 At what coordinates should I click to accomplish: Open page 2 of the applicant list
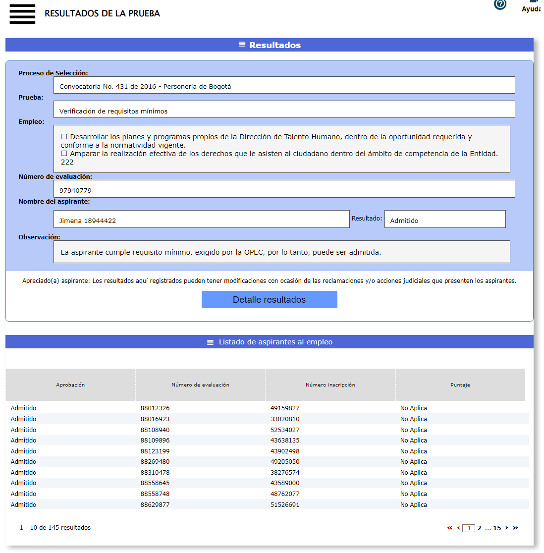coord(479,528)
